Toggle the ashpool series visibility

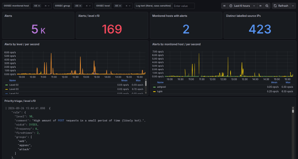tap(162, 87)
